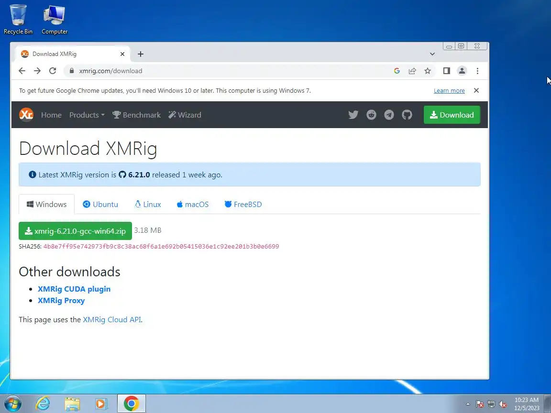551x413 pixels.
Task: Open the taskbar clock 10:23 AM
Action: point(527,404)
